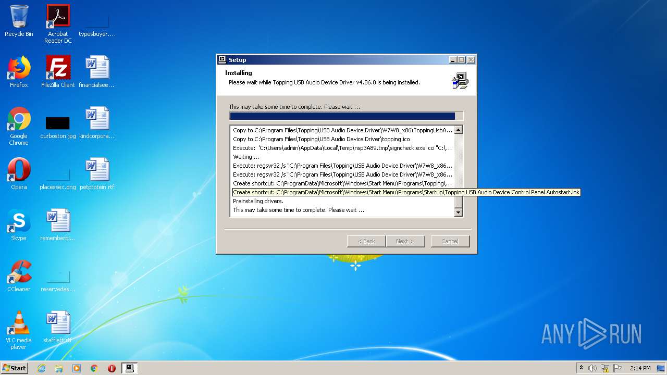
Task: Select 'Copy to ...topping.ico' log line
Action: pyautogui.click(x=322, y=139)
